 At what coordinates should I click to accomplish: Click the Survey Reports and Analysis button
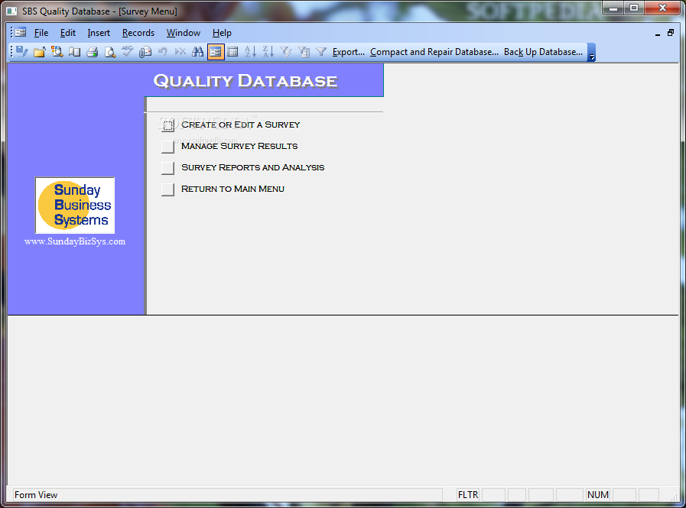click(167, 168)
